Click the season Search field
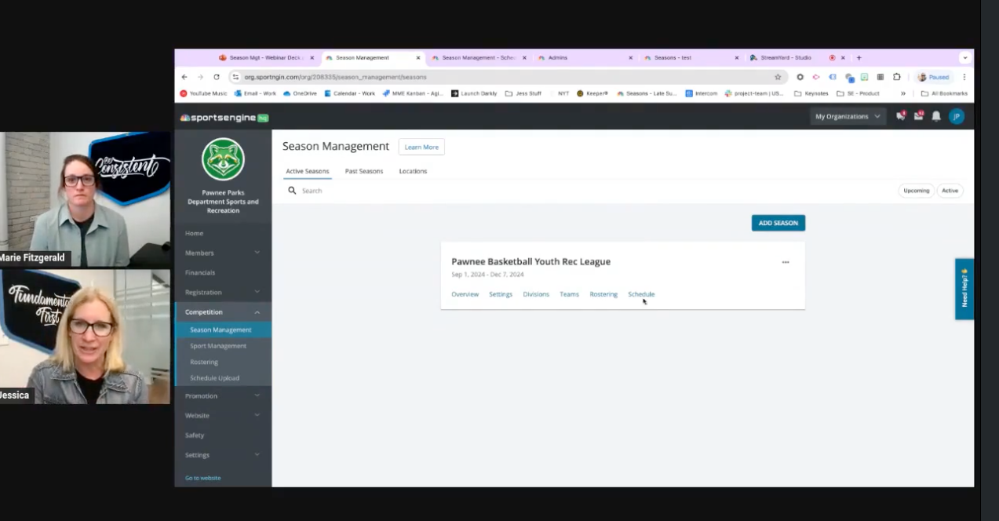 [x=392, y=191]
